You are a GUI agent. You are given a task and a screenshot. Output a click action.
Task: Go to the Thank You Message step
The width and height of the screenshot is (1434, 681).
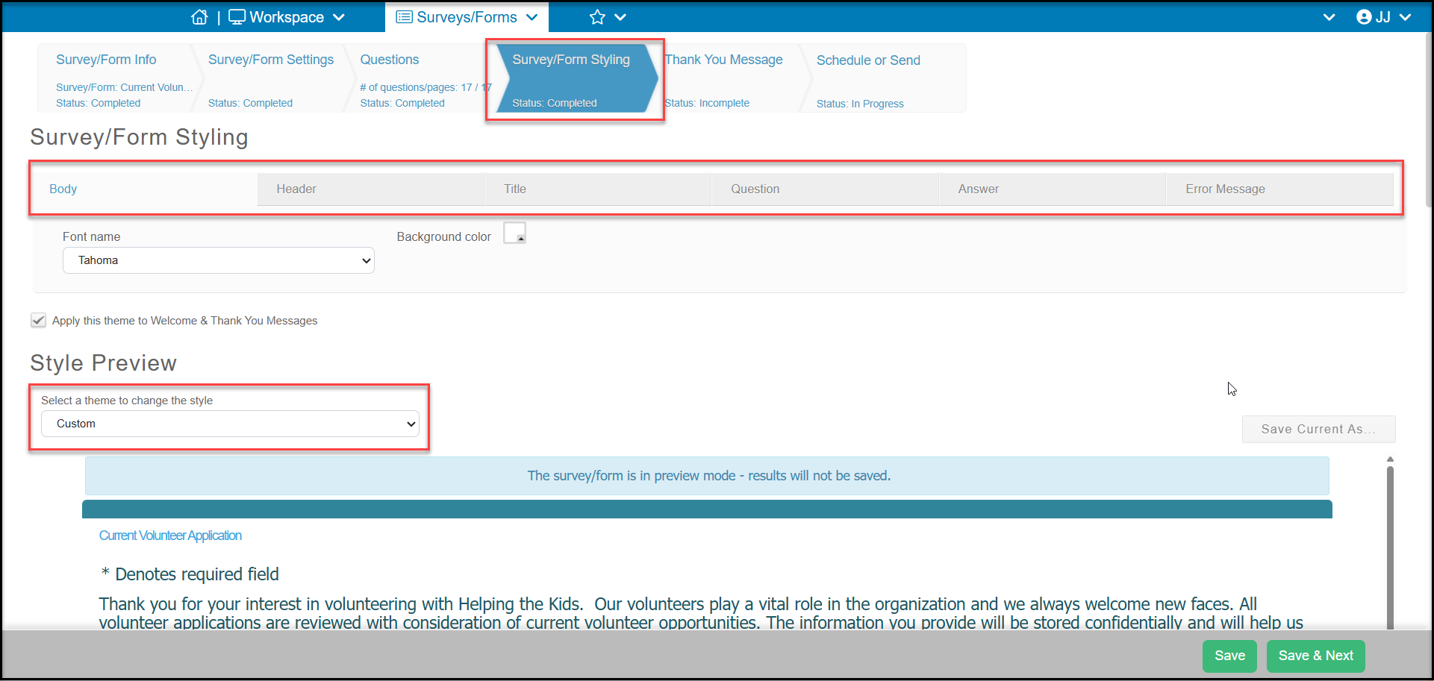click(724, 60)
